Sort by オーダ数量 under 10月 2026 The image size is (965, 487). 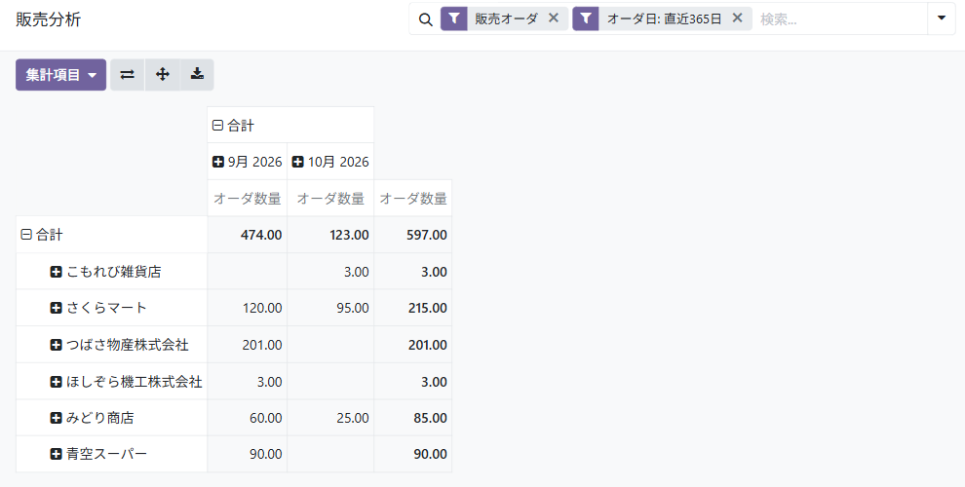[330, 199]
